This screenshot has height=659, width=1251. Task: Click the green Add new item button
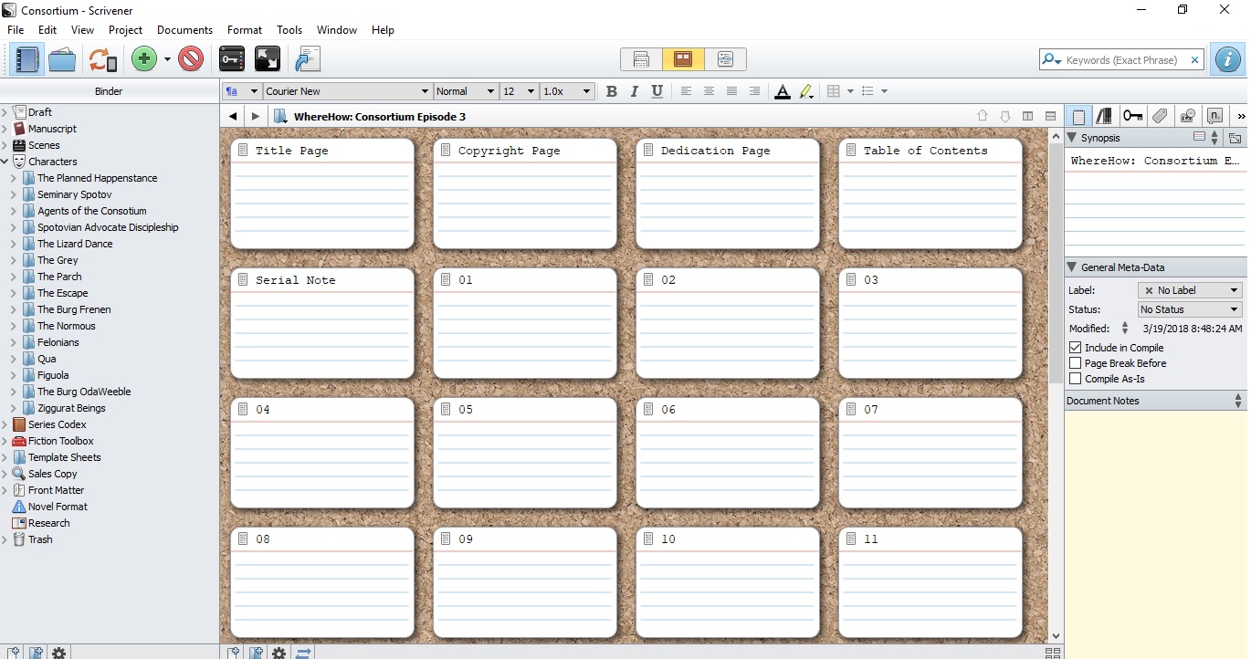[144, 59]
